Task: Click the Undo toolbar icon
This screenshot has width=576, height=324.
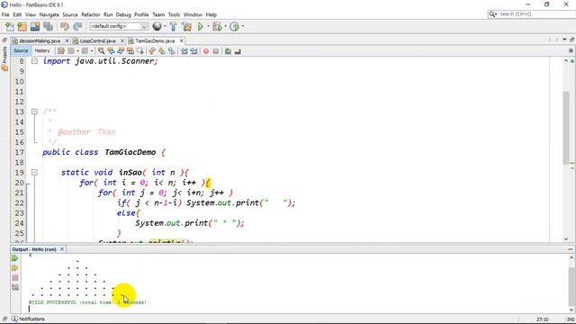Action: click(65, 26)
